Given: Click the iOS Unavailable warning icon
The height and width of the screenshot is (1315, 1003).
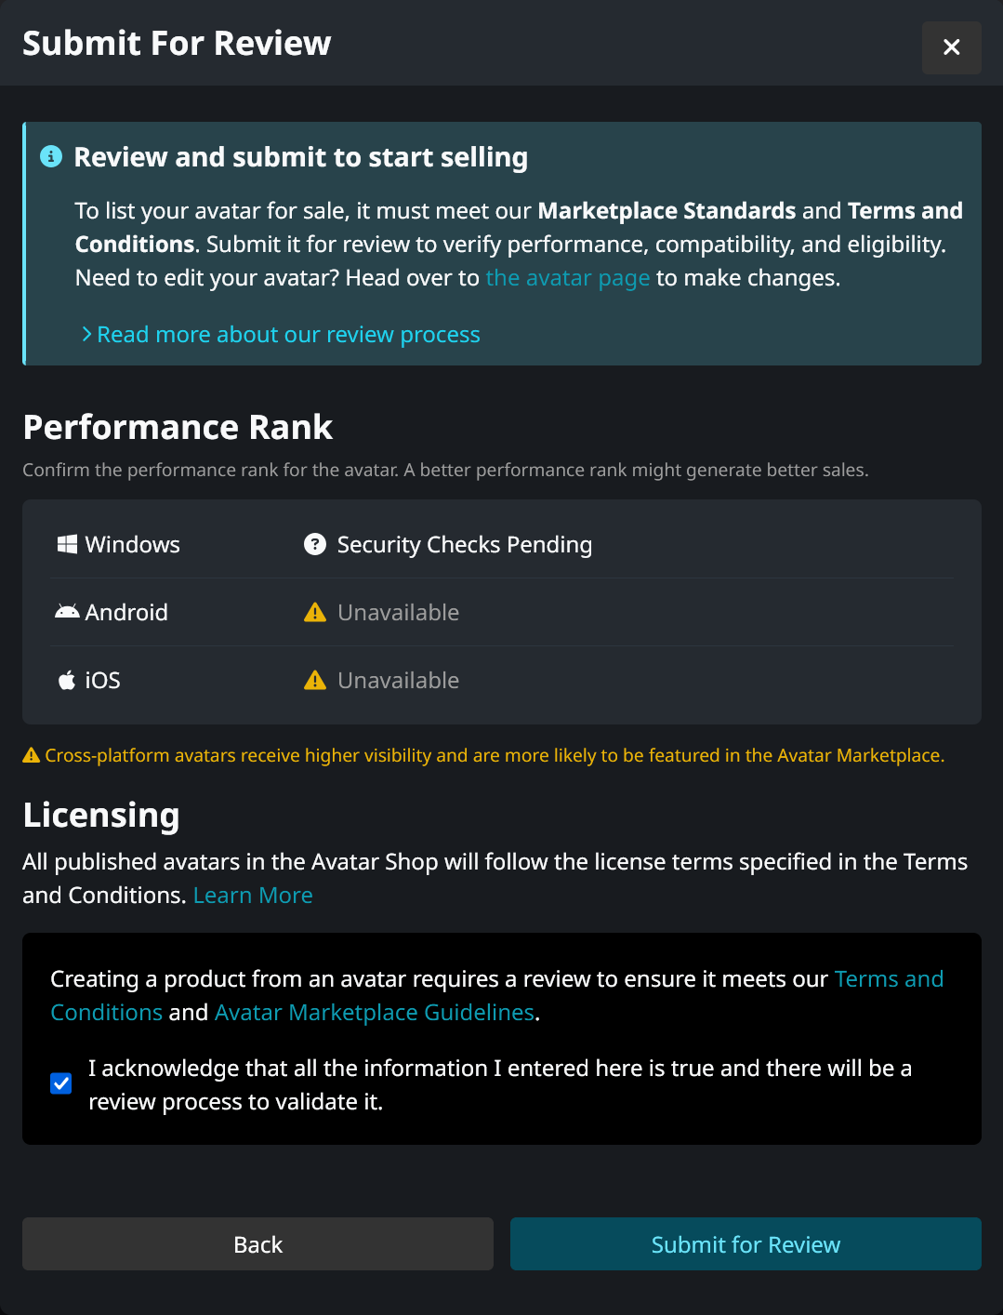Looking at the screenshot, I should click(x=315, y=680).
